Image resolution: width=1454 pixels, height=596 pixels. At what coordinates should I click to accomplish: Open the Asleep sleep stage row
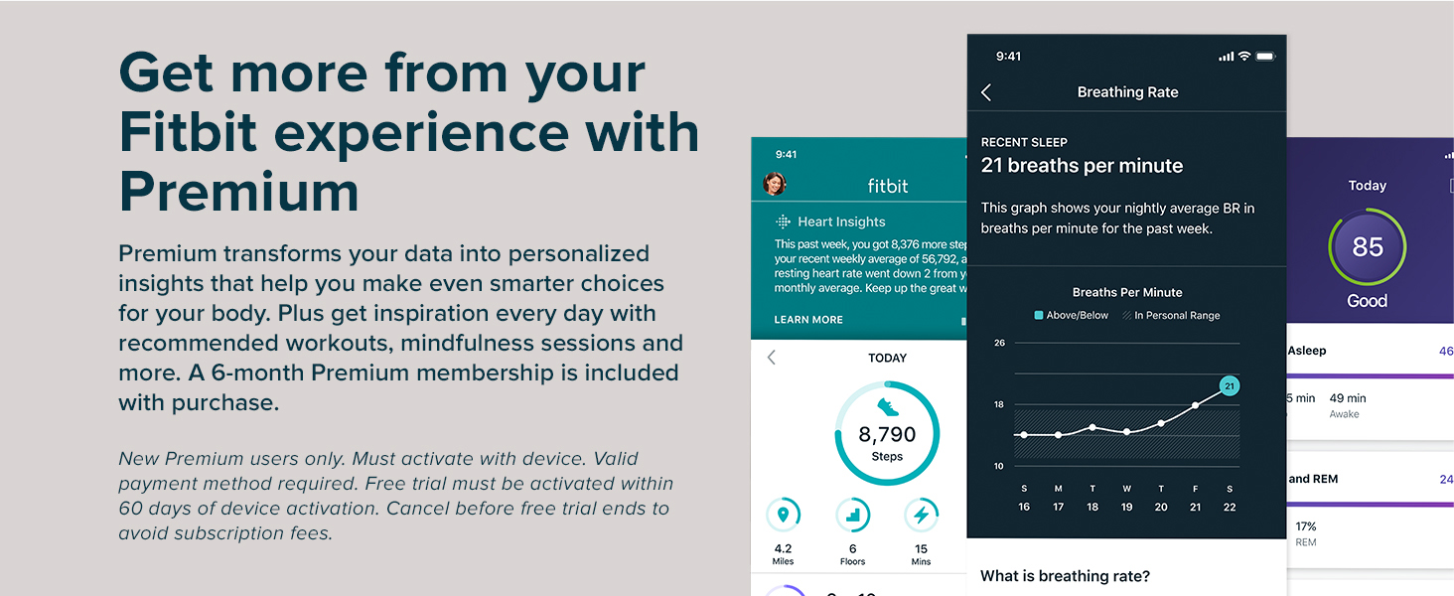(1369, 352)
